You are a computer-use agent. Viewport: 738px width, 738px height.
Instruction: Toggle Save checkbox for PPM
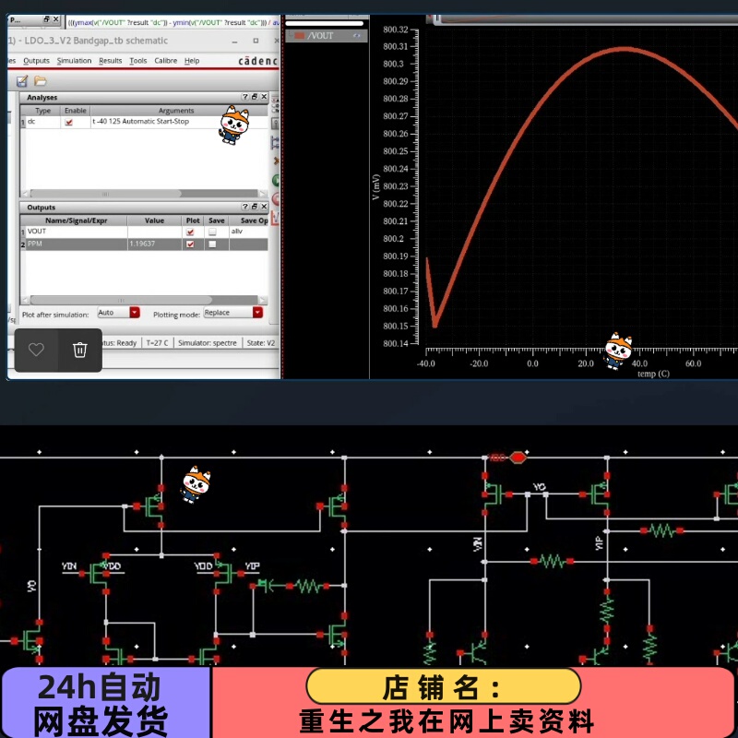coord(212,244)
